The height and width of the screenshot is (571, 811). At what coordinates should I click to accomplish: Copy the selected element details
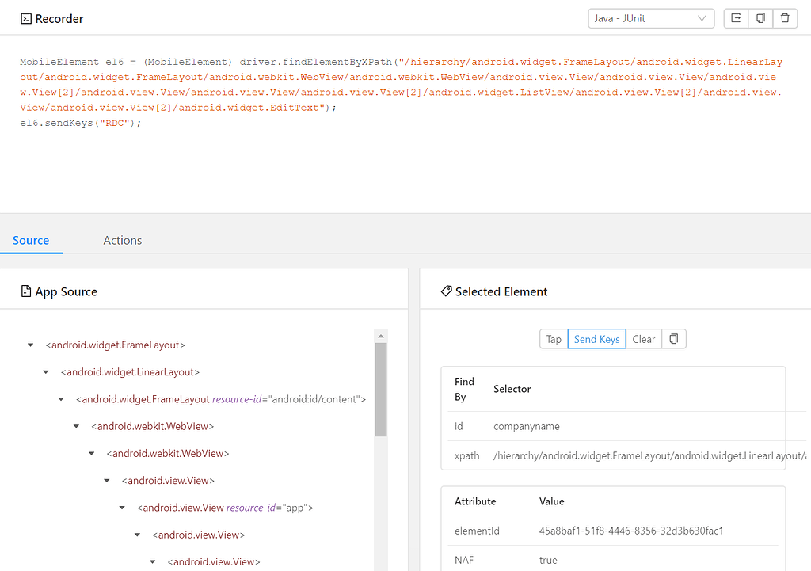[x=673, y=338]
